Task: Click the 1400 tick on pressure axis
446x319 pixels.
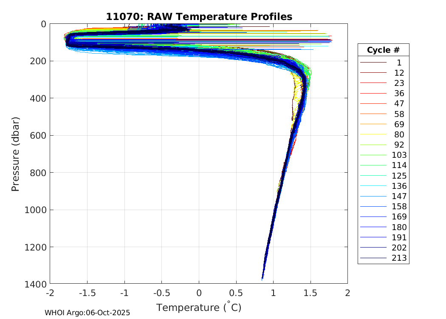Action: pos(37,284)
